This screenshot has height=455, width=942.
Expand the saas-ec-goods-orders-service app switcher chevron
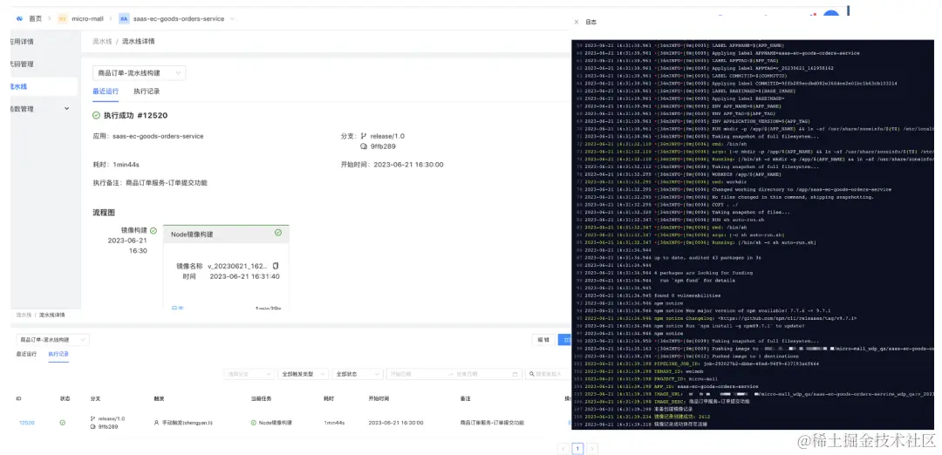point(233,18)
